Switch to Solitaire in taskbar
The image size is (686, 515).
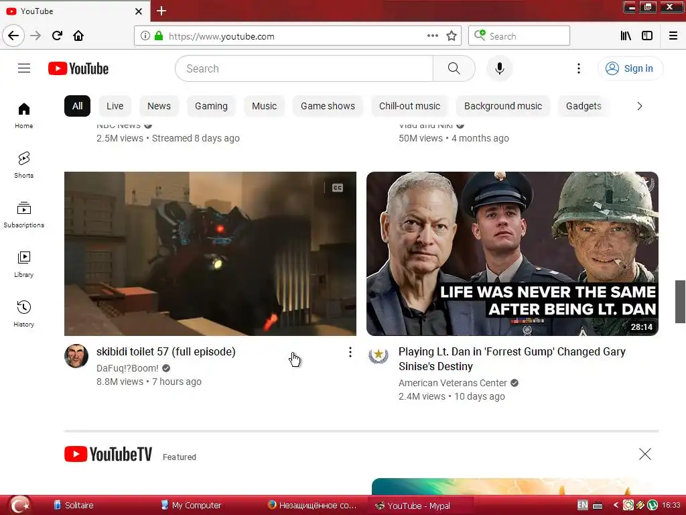(x=74, y=506)
